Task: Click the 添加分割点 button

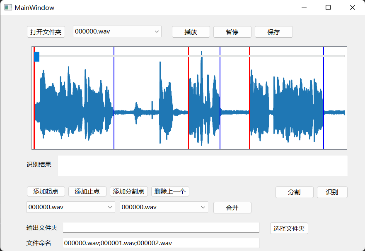Action: [129, 191]
